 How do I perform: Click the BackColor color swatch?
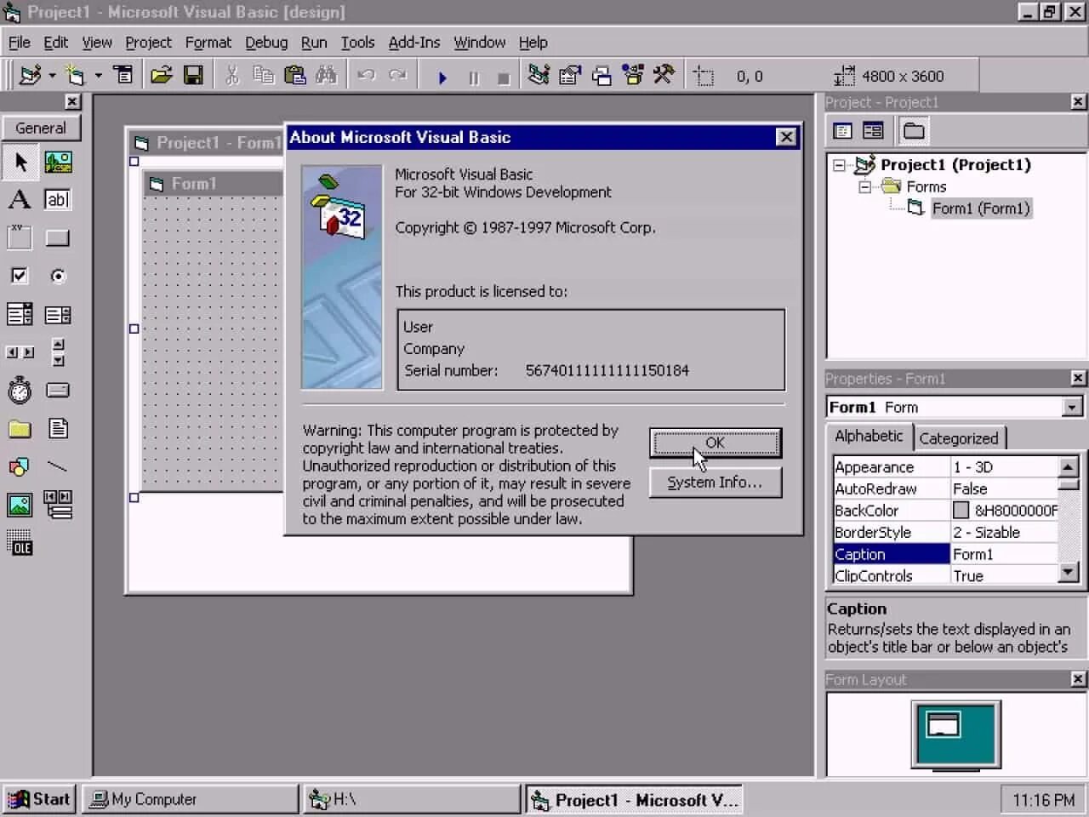[x=961, y=511]
